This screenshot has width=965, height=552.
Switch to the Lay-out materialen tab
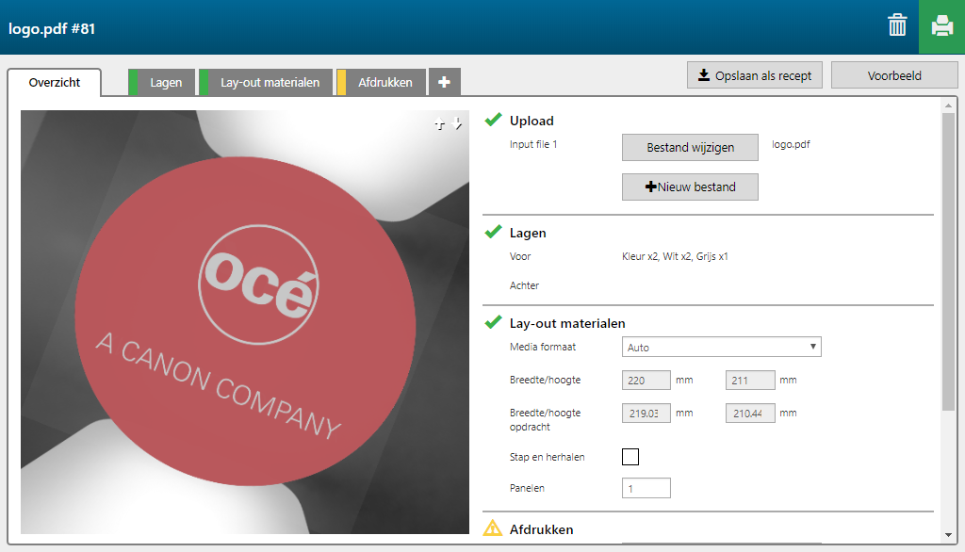point(266,83)
